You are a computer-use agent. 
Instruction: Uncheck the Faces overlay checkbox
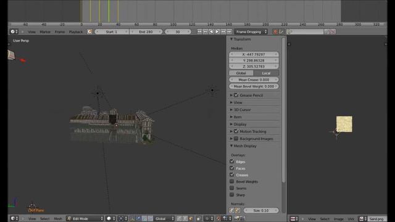(232, 168)
